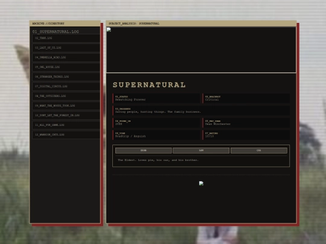The width and height of the screenshot is (326, 244).
Task: Click the '20XX' found-in value
Action: [x=119, y=124]
